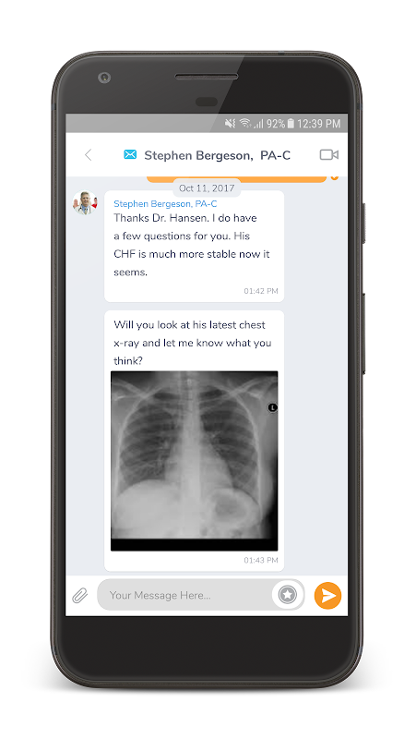The image size is (416, 739).
Task: Open the blue sender name link in message
Action: [x=165, y=204]
